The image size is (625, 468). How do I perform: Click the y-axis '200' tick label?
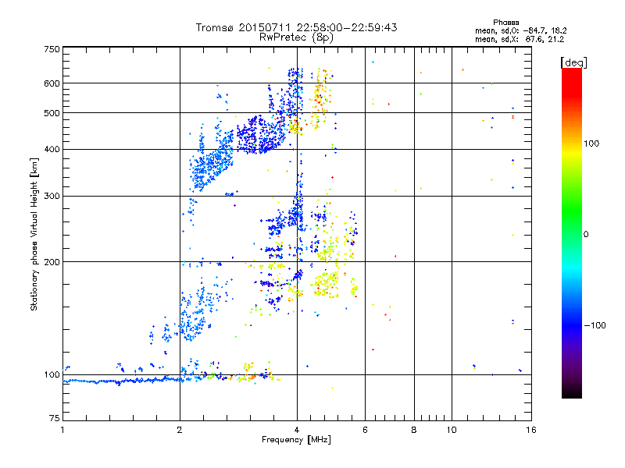click(52, 262)
